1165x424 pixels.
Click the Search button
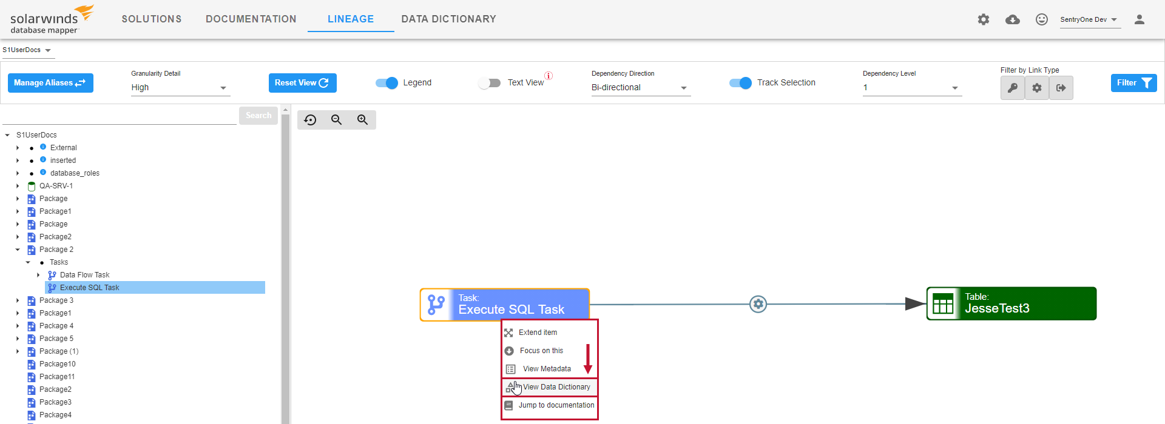[x=258, y=115]
